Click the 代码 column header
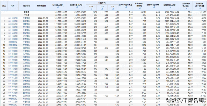The height and width of the screenshot is (106, 207). [13, 6]
